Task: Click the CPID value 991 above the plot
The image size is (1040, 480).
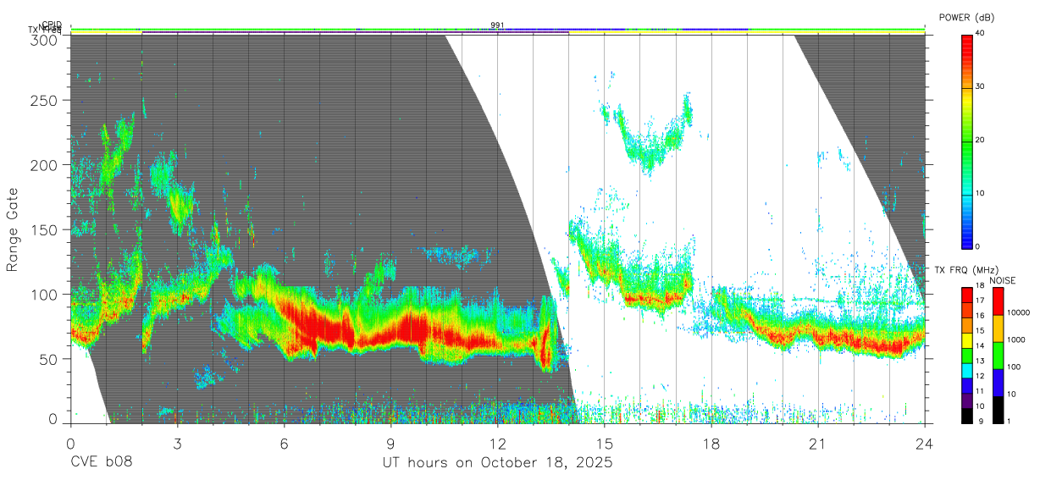Action: (497, 25)
